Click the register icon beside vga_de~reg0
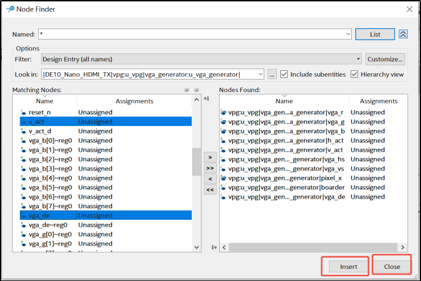Screen dimensions: 421x281 click(x=23, y=225)
